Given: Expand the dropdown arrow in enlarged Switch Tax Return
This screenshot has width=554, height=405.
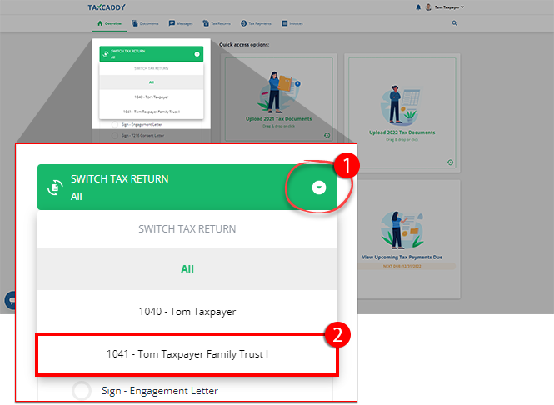Looking at the screenshot, I should 319,187.
